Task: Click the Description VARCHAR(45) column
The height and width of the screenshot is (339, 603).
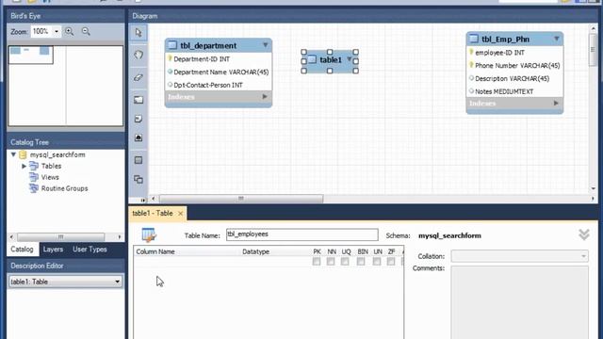Action: click(x=512, y=78)
